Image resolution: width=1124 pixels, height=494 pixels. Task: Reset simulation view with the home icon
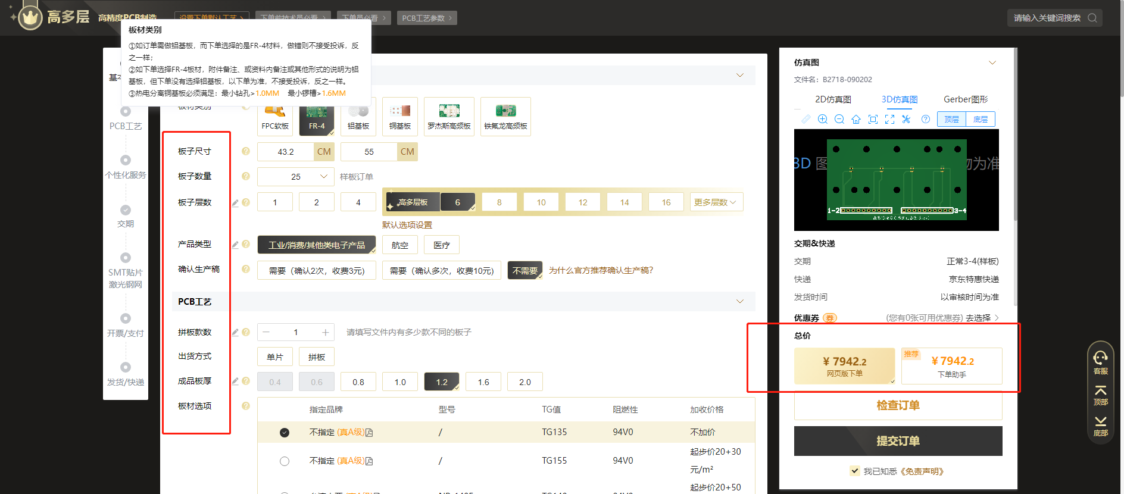pyautogui.click(x=856, y=119)
